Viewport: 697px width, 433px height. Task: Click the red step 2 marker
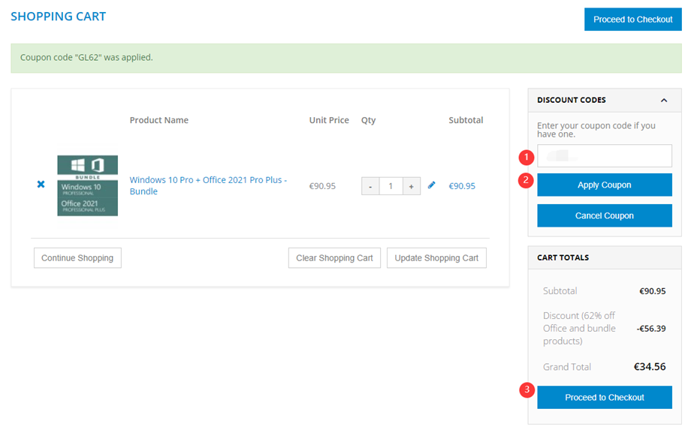(527, 180)
